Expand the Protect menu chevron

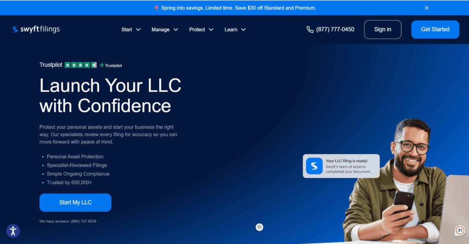click(x=211, y=30)
